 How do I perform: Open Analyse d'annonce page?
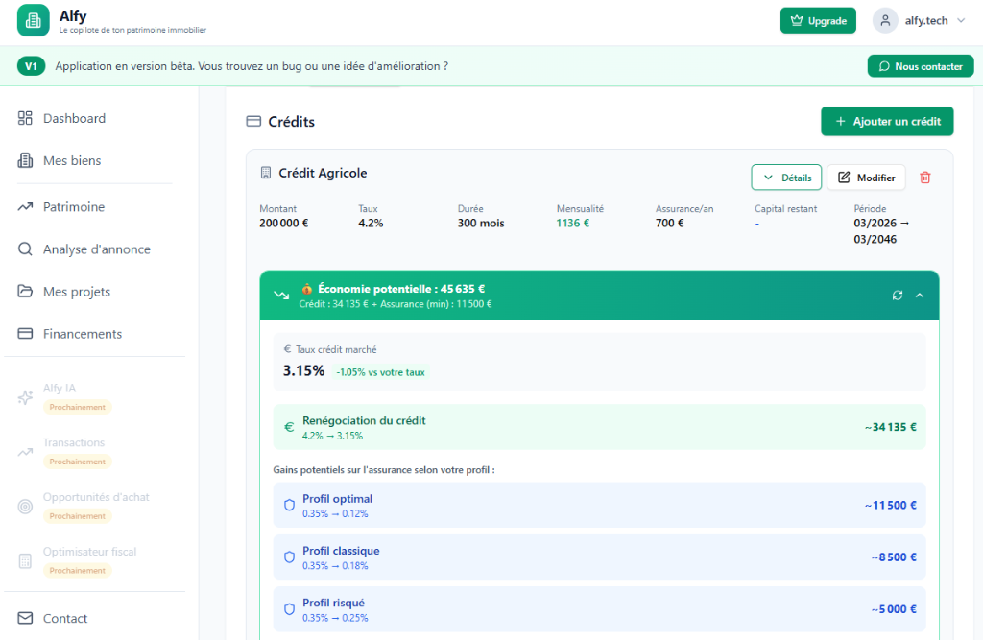pyautogui.click(x=95, y=249)
